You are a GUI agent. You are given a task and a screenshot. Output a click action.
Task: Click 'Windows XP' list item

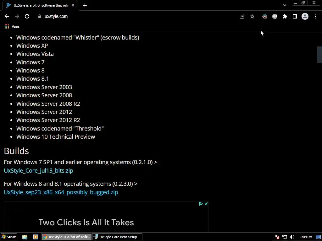[32, 46]
